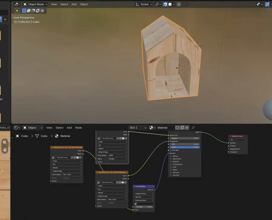Open the node editor Add menu
The image size is (272, 220).
69,128
